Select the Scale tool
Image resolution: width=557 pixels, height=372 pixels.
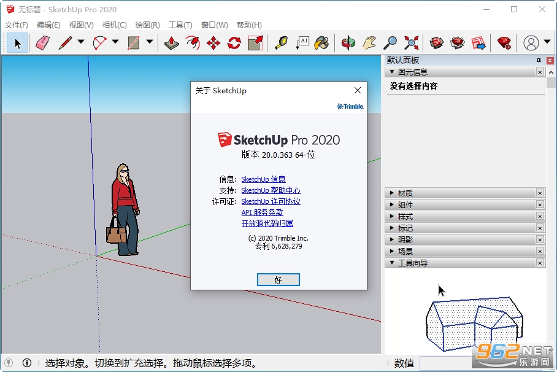tap(255, 43)
